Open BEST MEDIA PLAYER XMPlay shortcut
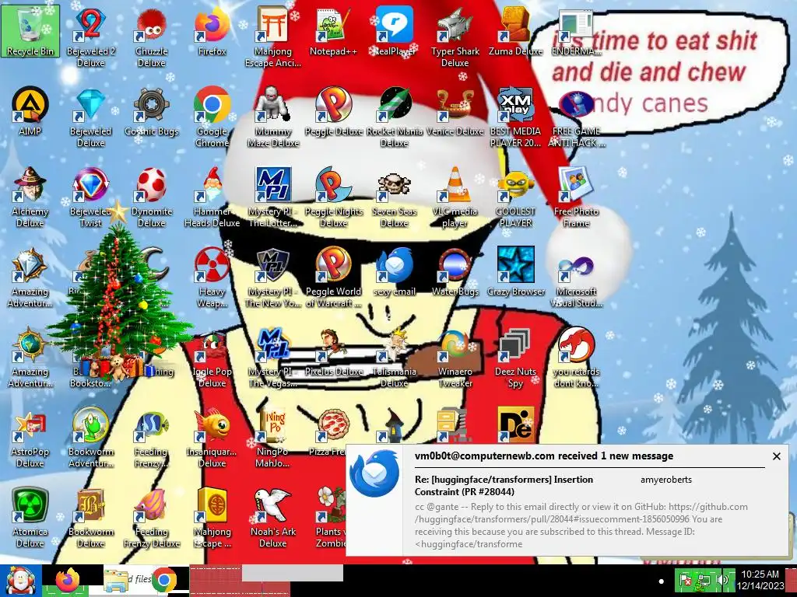Viewport: 797px width, 597px height. (x=515, y=118)
